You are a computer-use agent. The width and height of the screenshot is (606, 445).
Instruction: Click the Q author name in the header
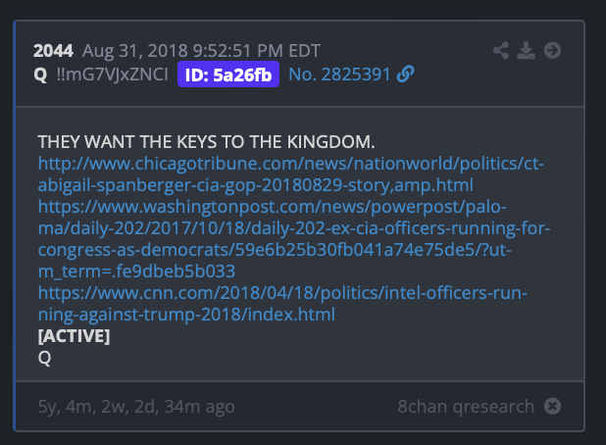[40, 74]
